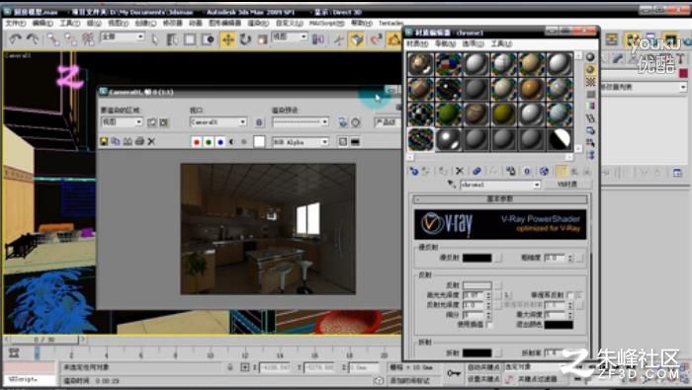692x390 pixels.
Task: Open the Undo arrow in main toolbar
Action: click(x=16, y=39)
